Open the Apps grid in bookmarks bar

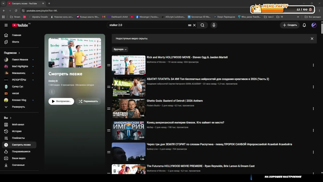click(3, 17)
